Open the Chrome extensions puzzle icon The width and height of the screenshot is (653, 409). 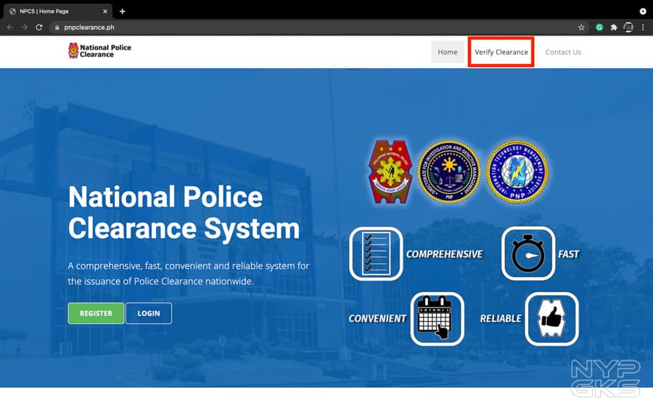[614, 28]
